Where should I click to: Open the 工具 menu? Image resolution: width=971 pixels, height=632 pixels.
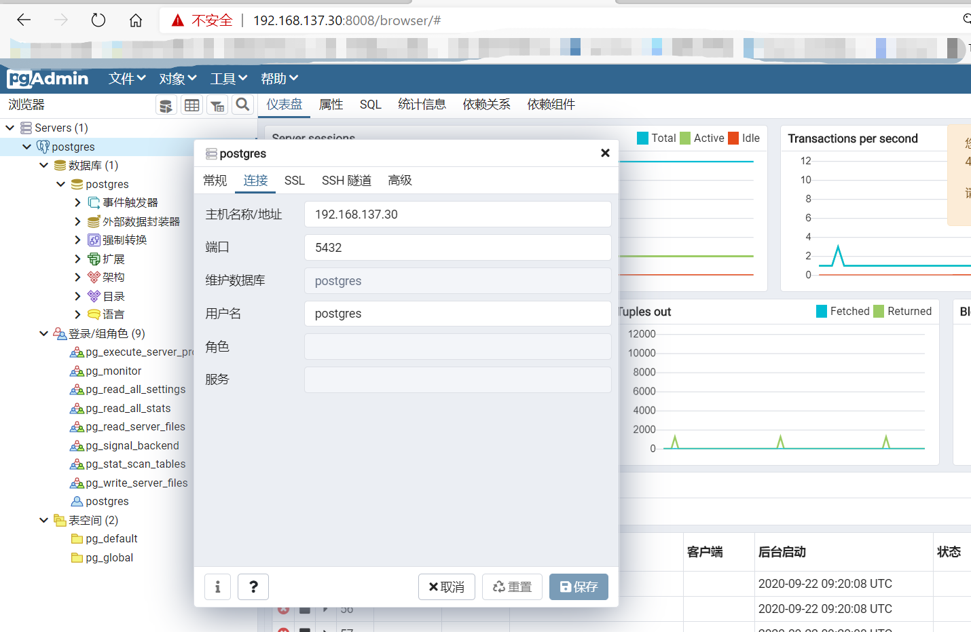(229, 79)
